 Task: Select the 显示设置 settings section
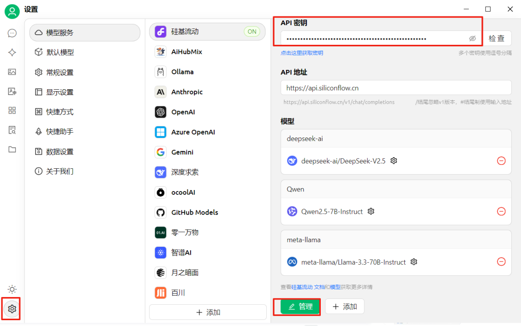[85, 92]
